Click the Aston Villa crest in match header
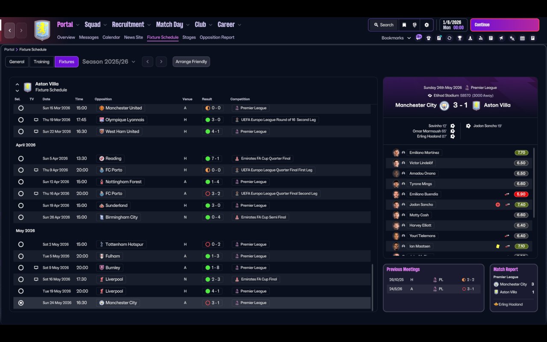This screenshot has height=342, width=547. (x=476, y=106)
